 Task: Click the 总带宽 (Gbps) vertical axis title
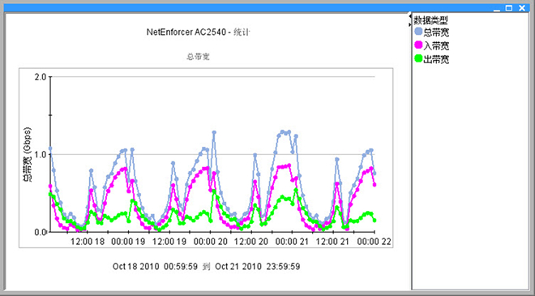click(x=28, y=154)
